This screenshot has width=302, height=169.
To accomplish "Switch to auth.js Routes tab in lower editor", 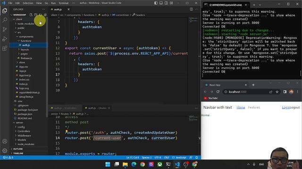I will pos(97,108).
